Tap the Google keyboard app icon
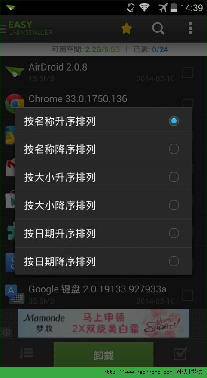This screenshot has width=207, height=378. [15, 294]
